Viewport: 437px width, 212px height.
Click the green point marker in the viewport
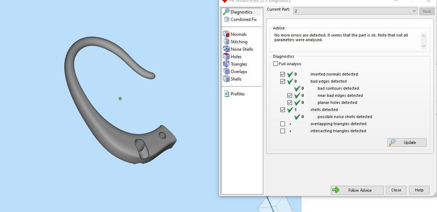tap(120, 99)
